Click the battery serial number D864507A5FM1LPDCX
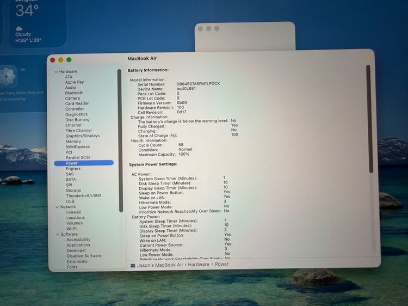408x306 pixels. (x=198, y=84)
